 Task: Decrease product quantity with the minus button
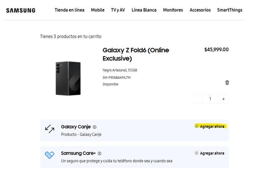197,99
